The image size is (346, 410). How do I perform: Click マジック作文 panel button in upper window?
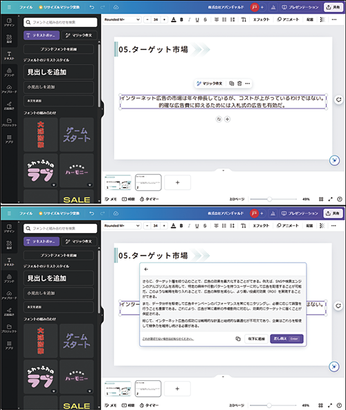click(79, 35)
